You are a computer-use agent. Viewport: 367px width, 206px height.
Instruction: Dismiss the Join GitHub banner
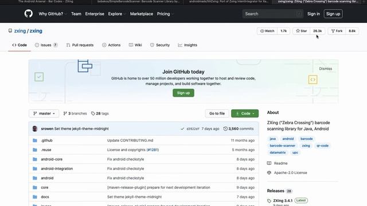pyautogui.click(x=325, y=69)
